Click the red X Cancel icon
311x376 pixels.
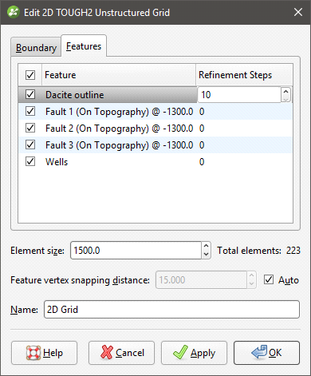click(107, 353)
